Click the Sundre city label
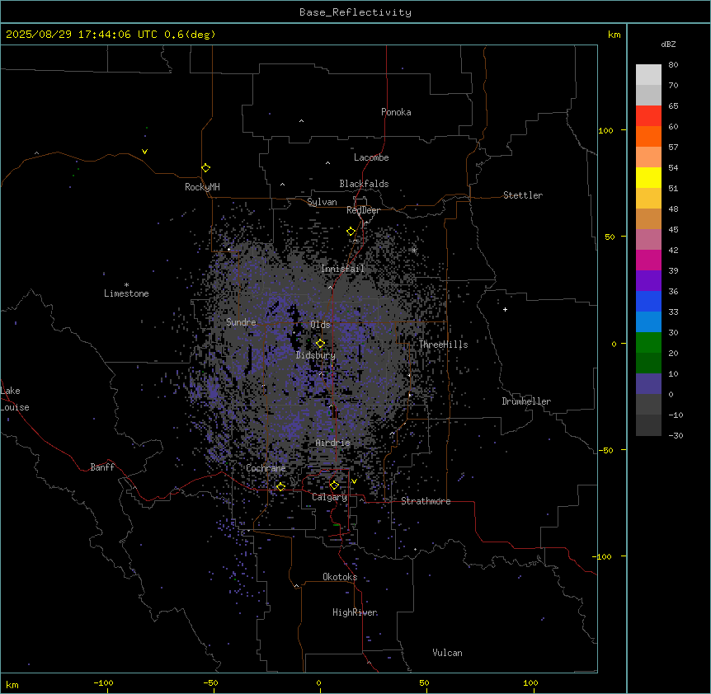The width and height of the screenshot is (711, 694). point(241,322)
